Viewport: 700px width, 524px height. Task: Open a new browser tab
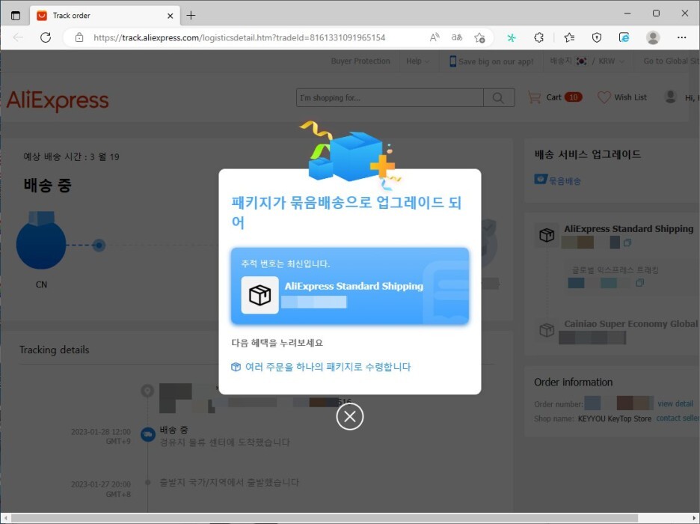(191, 15)
